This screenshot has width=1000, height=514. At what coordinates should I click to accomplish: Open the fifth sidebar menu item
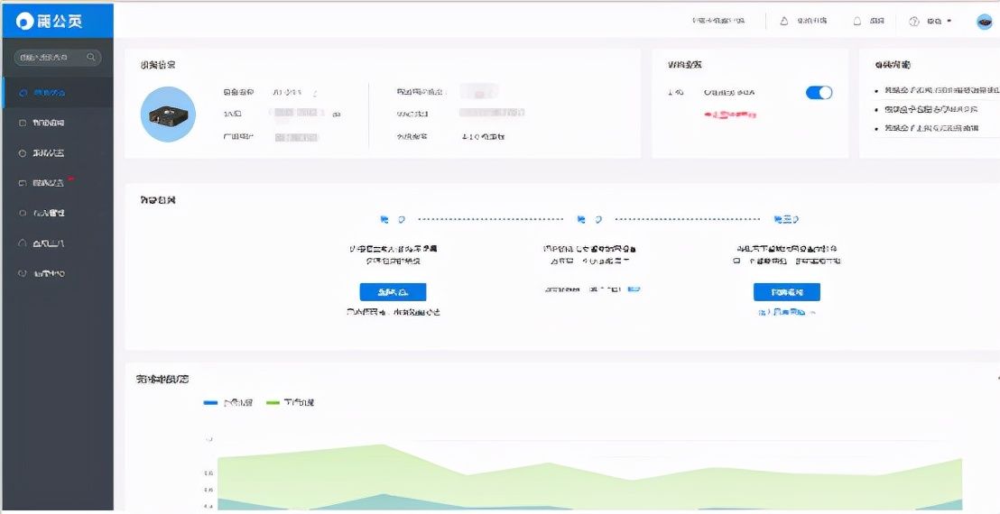[49, 214]
